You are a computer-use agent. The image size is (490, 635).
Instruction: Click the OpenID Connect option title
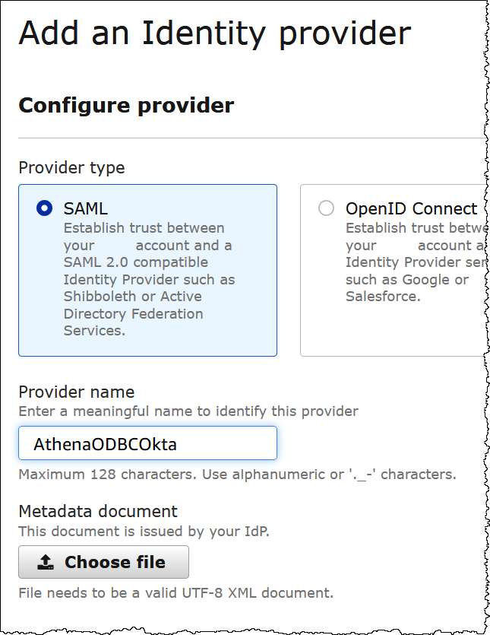pyautogui.click(x=411, y=208)
